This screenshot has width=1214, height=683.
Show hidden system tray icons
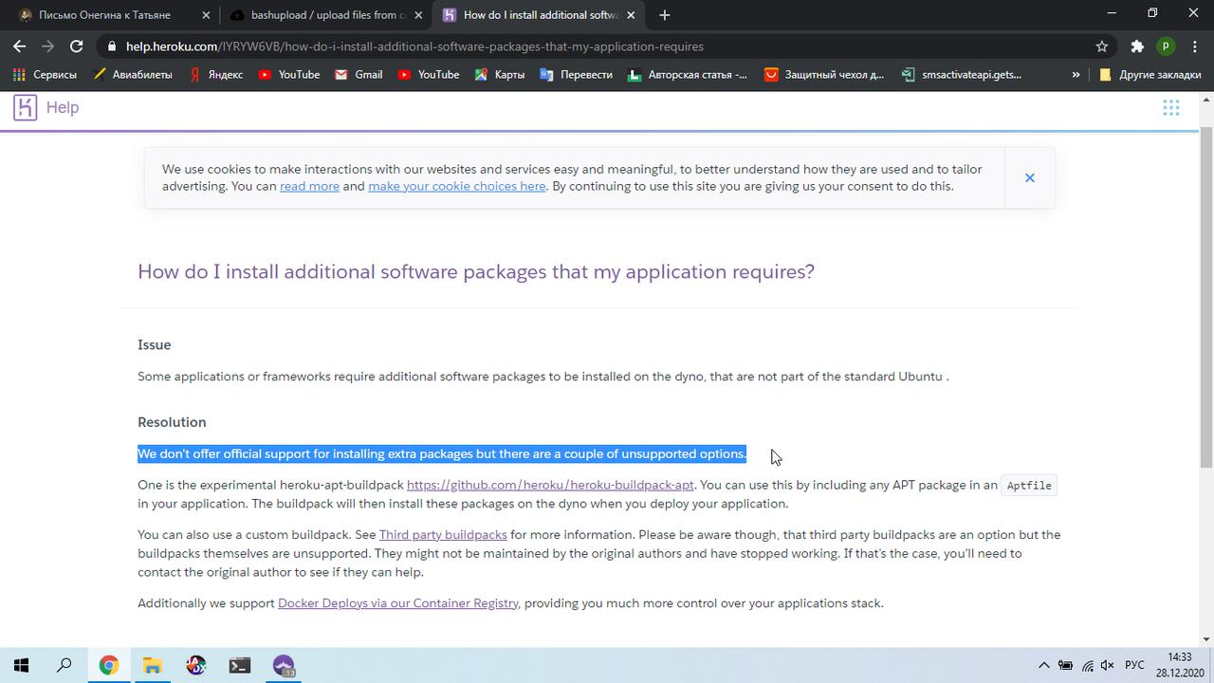click(x=1044, y=666)
